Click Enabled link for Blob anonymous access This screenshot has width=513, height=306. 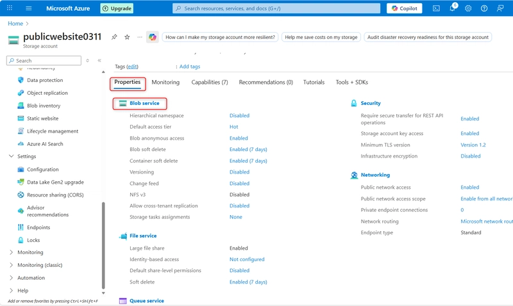[x=239, y=138]
